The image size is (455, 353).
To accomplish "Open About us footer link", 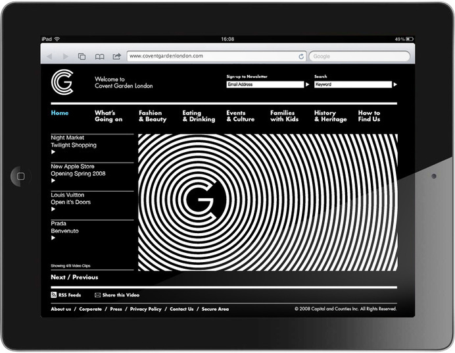I will [x=61, y=309].
